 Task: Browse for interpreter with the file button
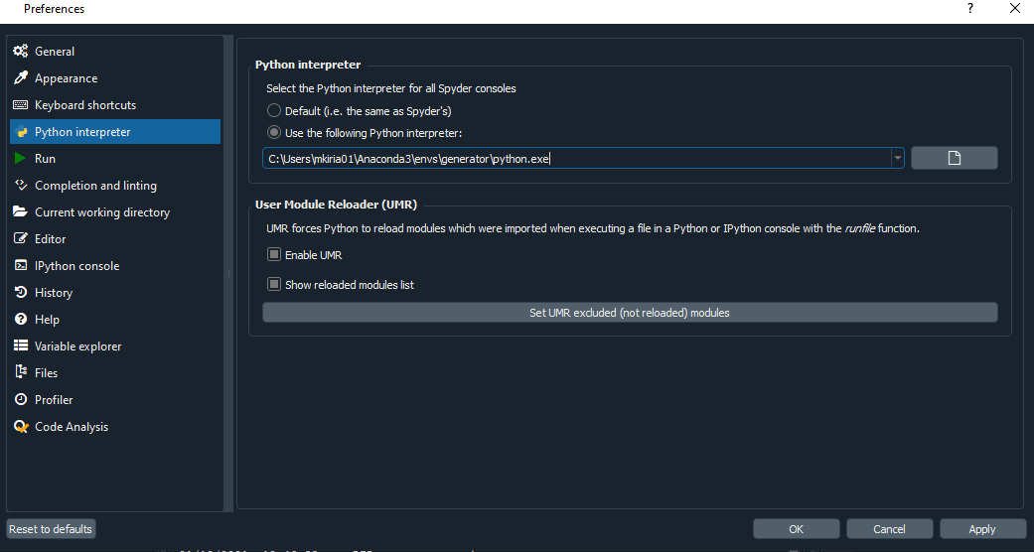click(954, 158)
